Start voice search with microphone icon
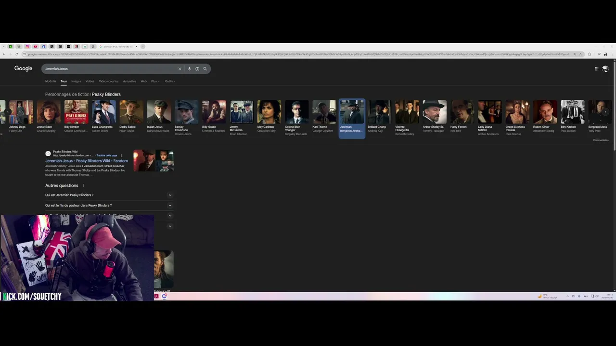The width and height of the screenshot is (616, 346). pos(189,69)
